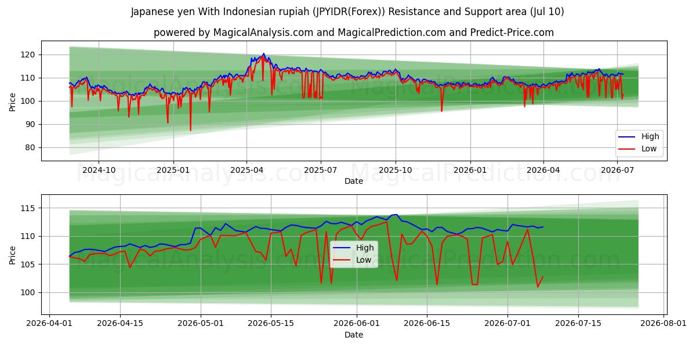Image resolution: width=696 pixels, height=348 pixels.
Task: Click the 'powered by MagicalAnalysis.com' subtitle
Action: pos(353,32)
